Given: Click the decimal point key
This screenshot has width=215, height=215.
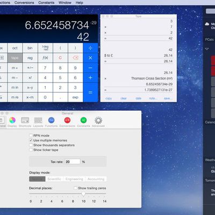Looking at the screenshot, I should [60, 97].
